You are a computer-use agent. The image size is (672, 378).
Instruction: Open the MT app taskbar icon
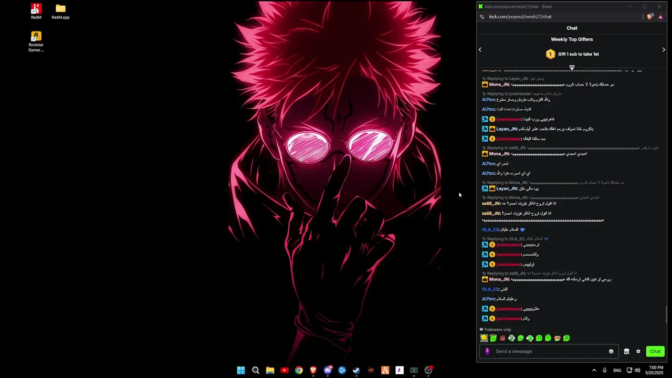(371, 370)
